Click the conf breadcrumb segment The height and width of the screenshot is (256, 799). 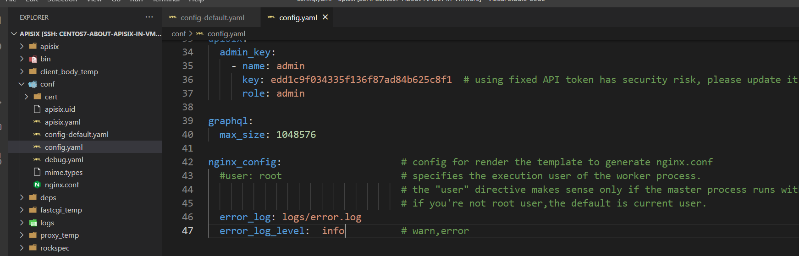pyautogui.click(x=179, y=33)
